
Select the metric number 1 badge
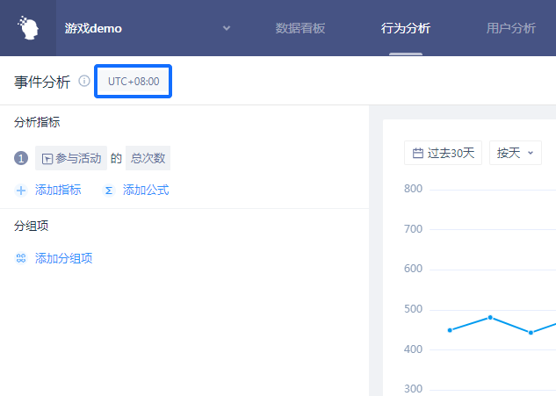[x=22, y=159]
